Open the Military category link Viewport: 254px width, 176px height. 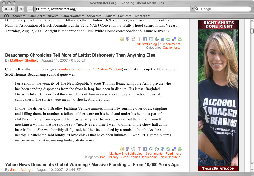coord(113,157)
